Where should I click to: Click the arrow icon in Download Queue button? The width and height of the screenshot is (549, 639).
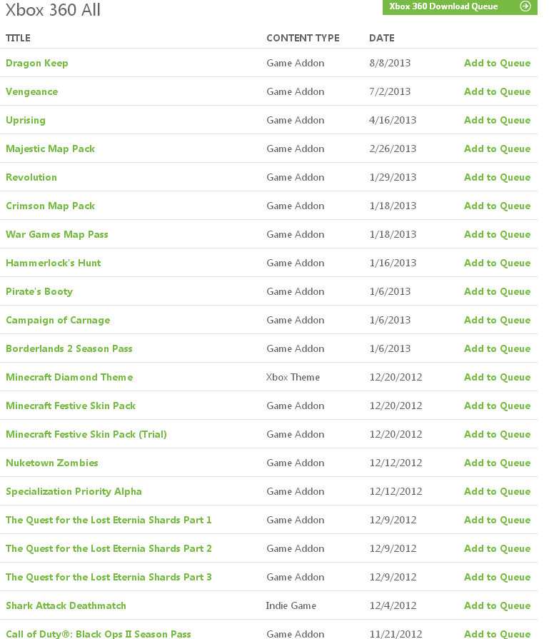tap(525, 6)
